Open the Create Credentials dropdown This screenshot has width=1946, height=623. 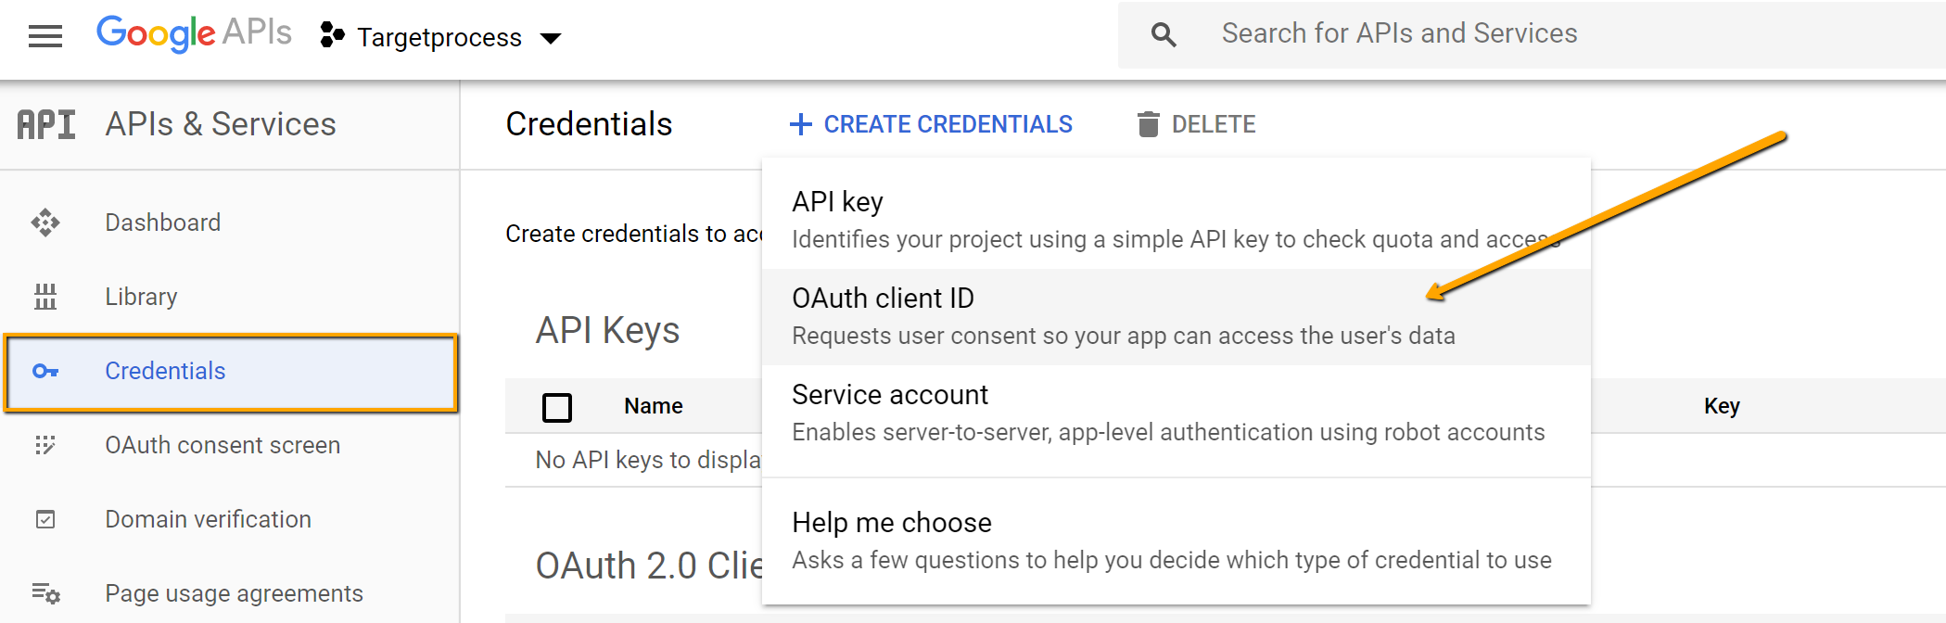pos(931,124)
